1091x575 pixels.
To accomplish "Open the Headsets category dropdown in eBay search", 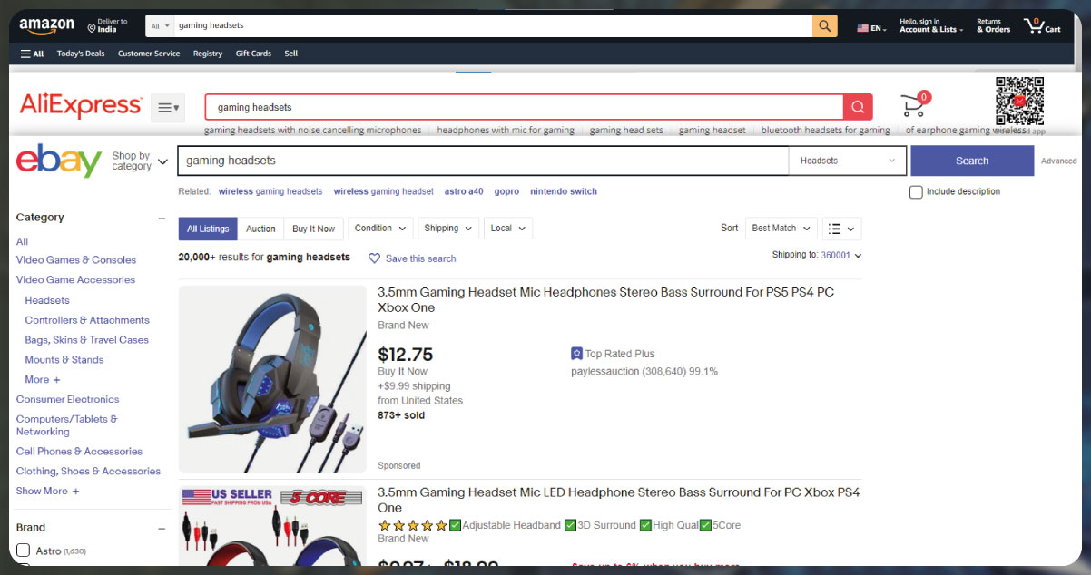I will [847, 161].
